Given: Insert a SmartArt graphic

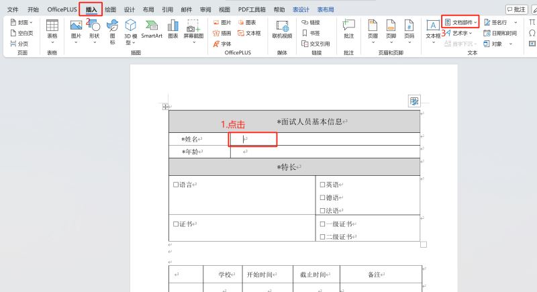Looking at the screenshot, I should (152, 29).
